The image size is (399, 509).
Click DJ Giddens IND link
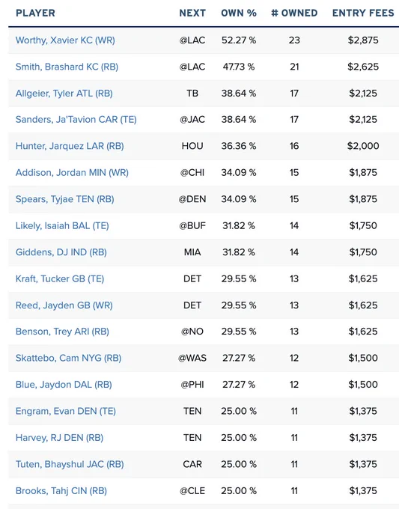click(x=61, y=252)
